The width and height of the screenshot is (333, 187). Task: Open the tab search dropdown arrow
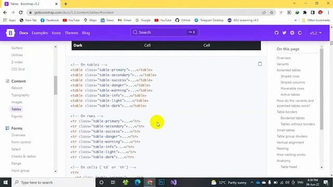[294, 4]
